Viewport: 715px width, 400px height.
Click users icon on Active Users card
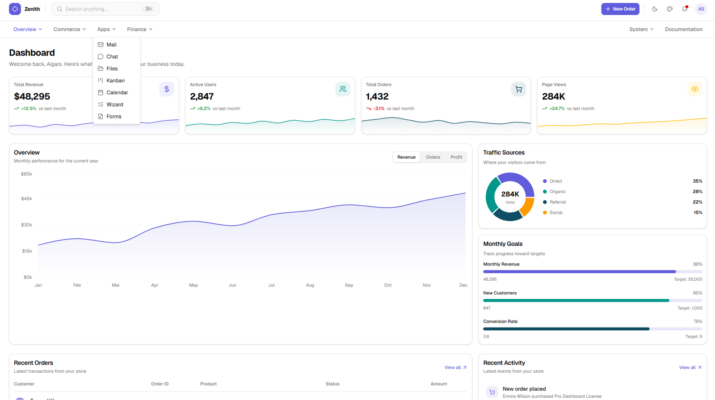point(343,89)
